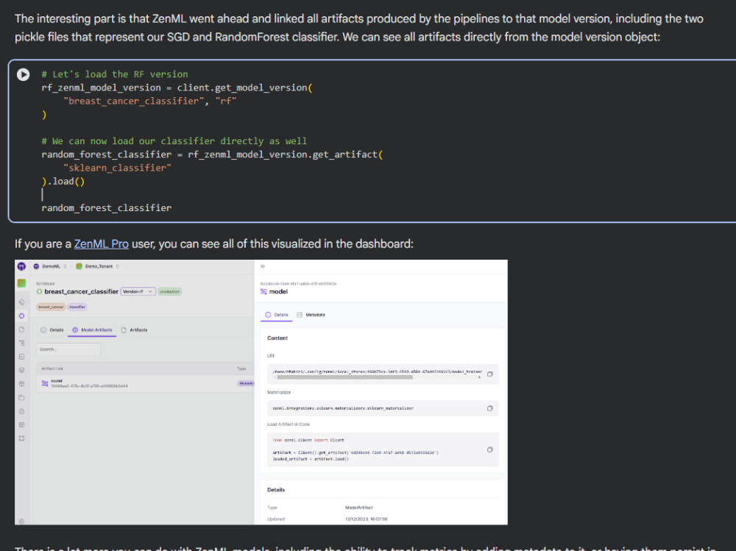Click the document icon in dashboard sidebar
Screen dimensions: 736x551
pyautogui.click(x=21, y=330)
